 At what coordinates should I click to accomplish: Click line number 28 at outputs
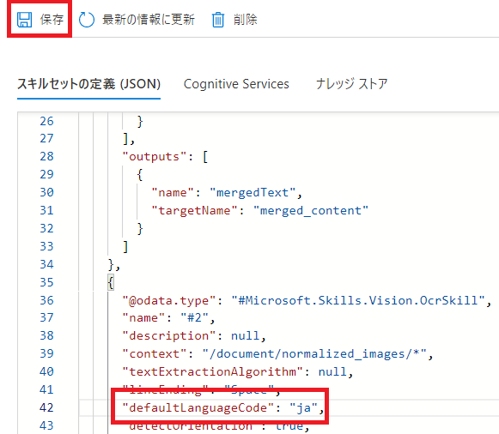pos(46,156)
